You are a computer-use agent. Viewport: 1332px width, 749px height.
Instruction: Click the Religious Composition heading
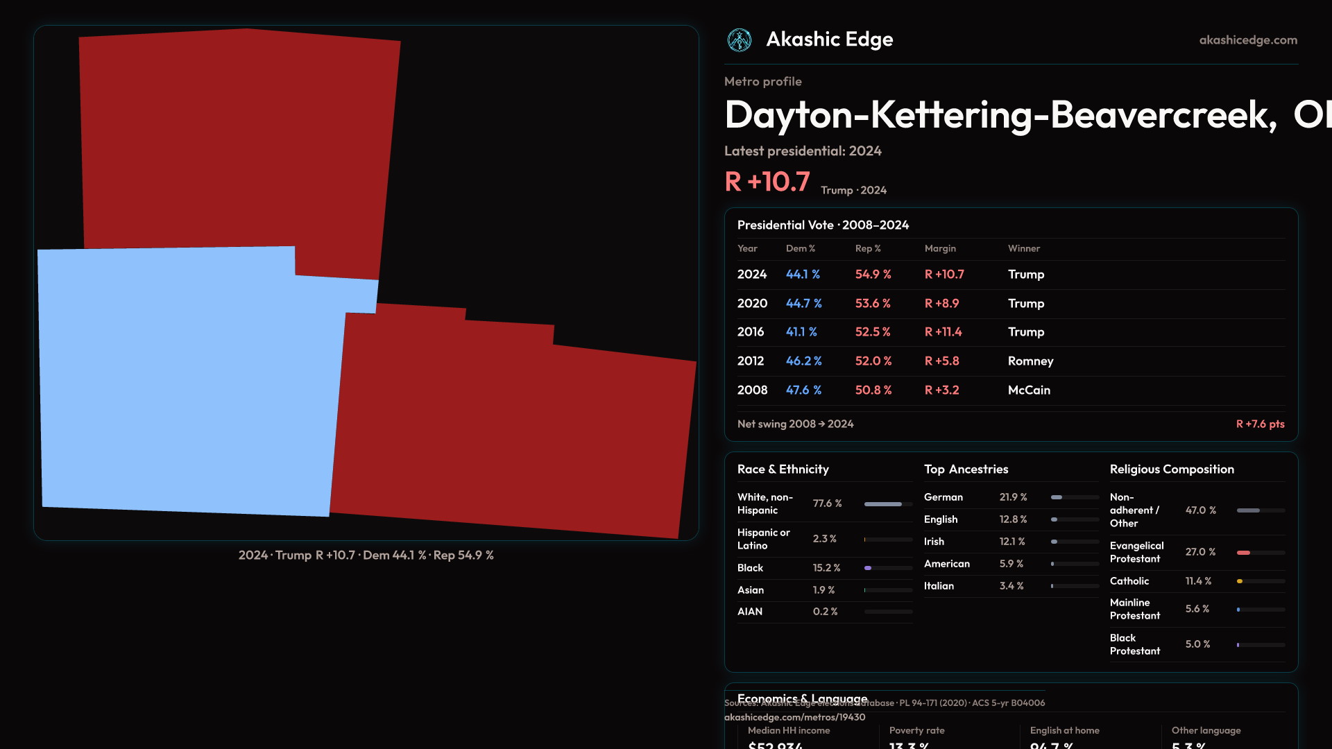click(1172, 470)
